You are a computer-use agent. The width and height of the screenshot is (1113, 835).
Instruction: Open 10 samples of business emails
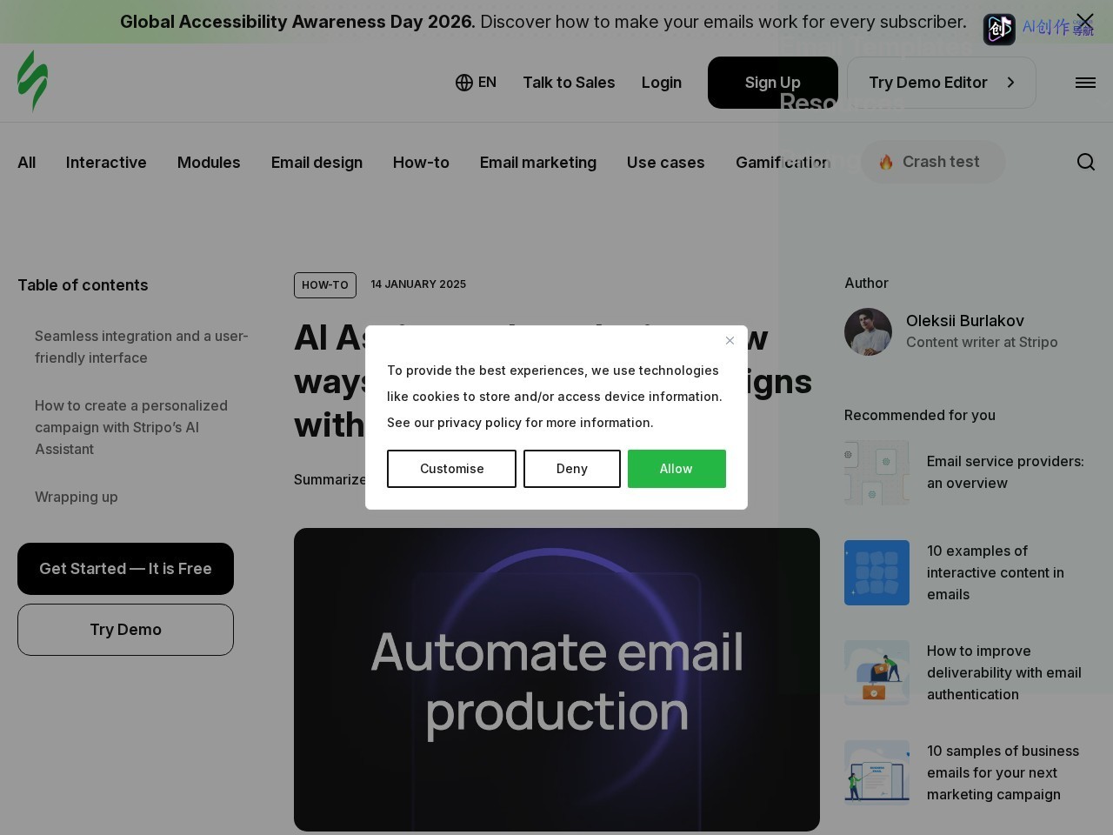[1003, 772]
